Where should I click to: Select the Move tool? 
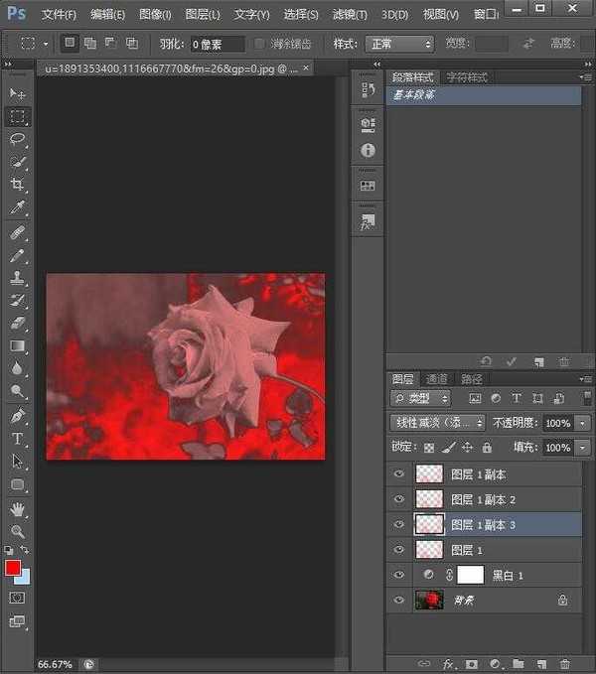[x=18, y=93]
